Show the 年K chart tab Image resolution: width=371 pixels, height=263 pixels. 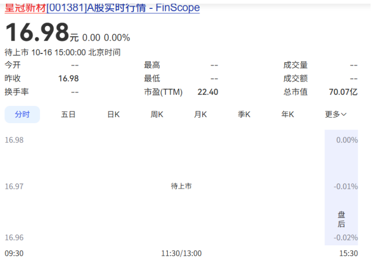point(288,114)
